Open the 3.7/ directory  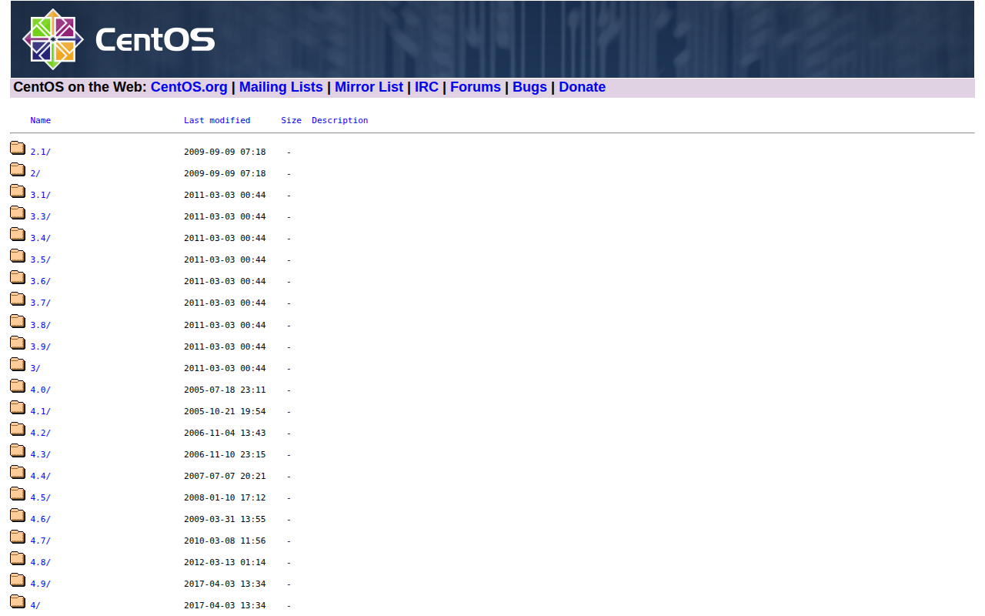tap(39, 303)
